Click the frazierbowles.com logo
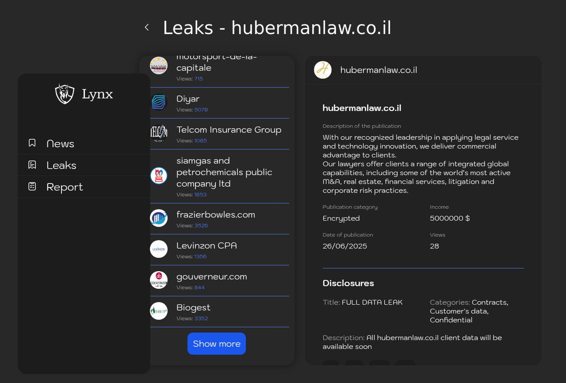 point(159,218)
